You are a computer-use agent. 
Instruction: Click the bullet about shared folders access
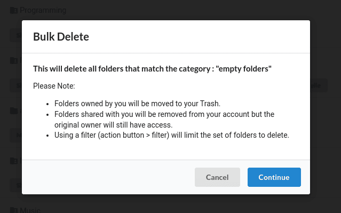click(x=164, y=120)
